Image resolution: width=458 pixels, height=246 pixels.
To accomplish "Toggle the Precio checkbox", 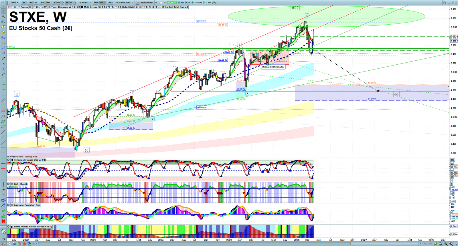I will [x=19, y=7].
